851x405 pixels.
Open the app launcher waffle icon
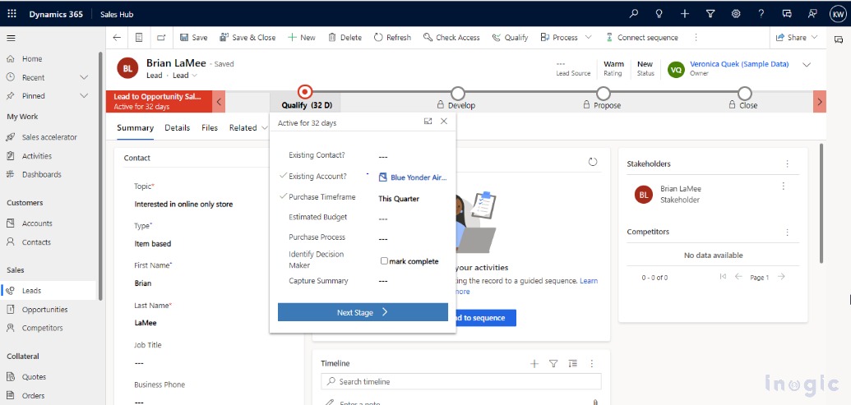click(12, 14)
